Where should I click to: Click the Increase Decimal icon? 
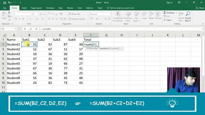[105, 19]
